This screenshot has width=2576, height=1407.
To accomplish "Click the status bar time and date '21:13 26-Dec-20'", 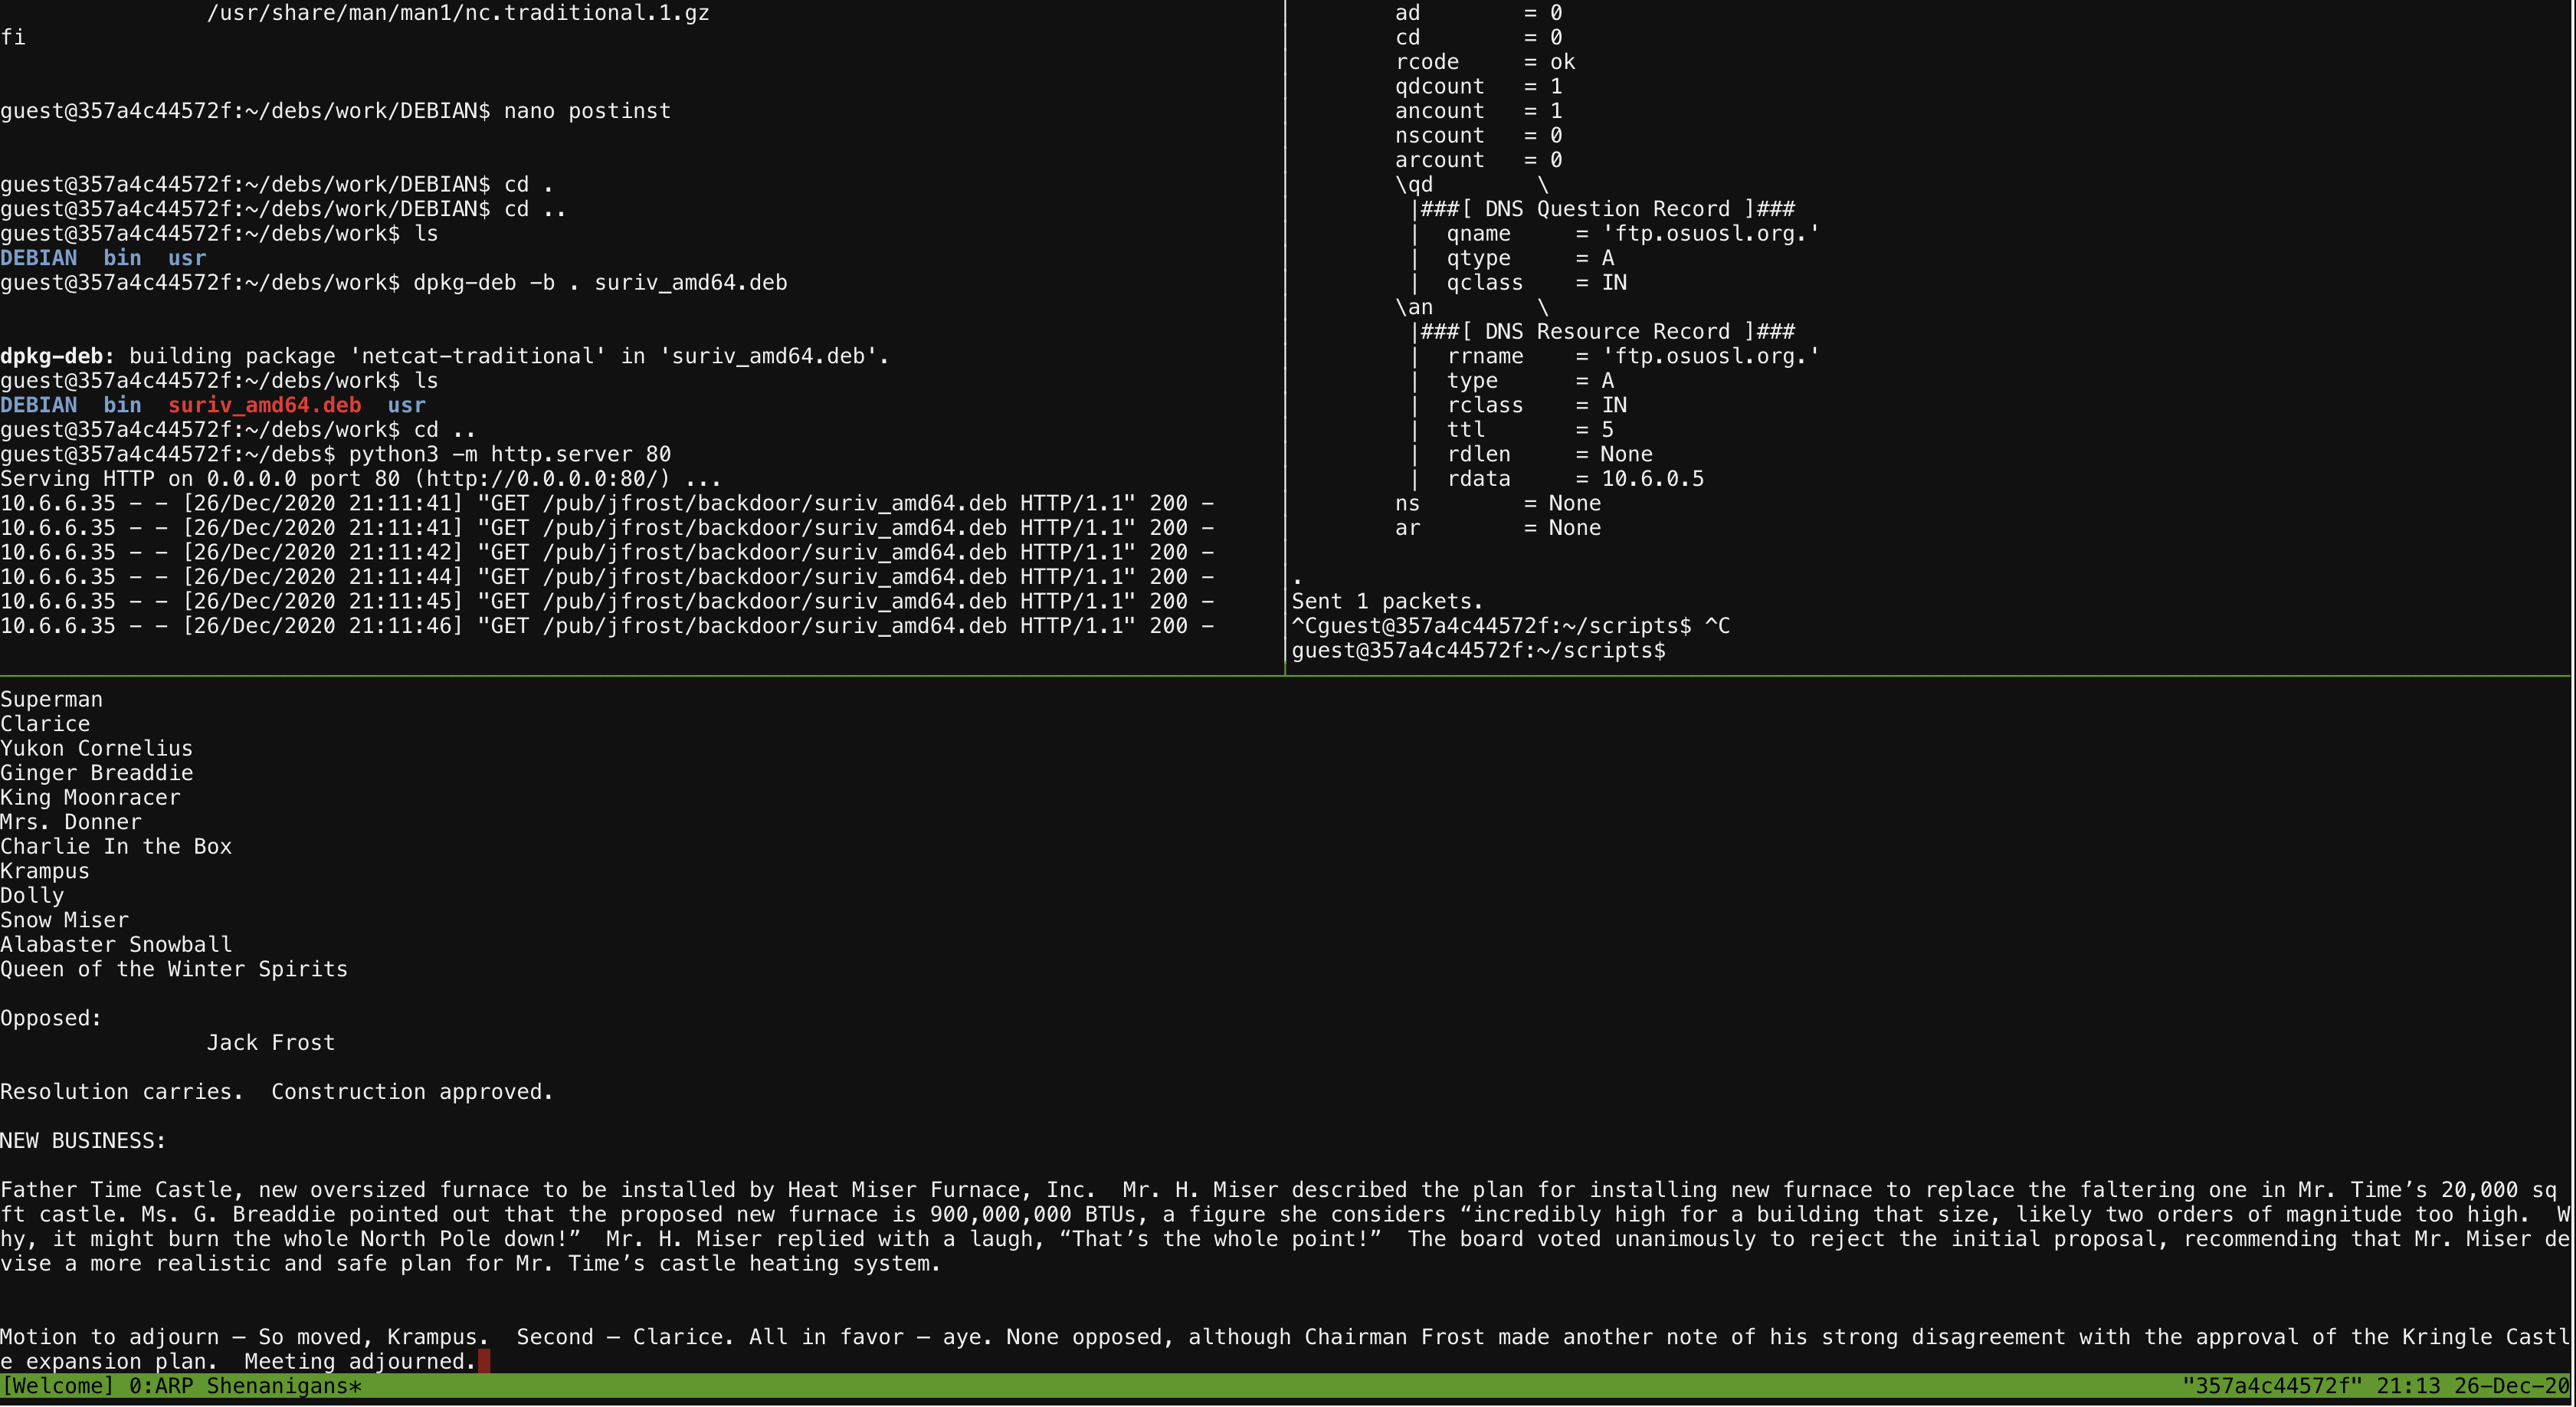I will tap(2472, 1386).
